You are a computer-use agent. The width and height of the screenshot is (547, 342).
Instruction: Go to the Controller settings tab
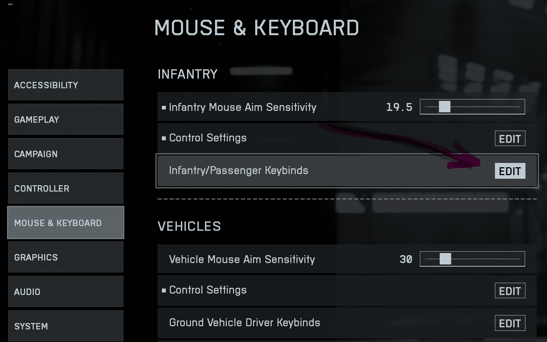pos(66,188)
